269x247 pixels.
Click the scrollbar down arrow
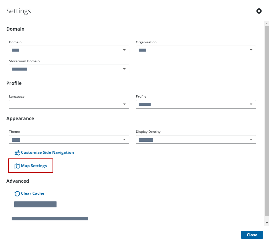point(266,222)
